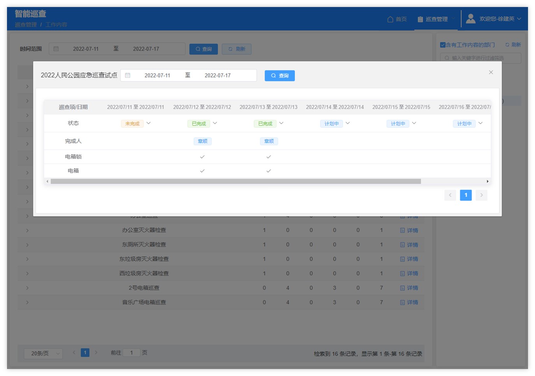Toggle 含有工作内容的部门 checkbox
This screenshot has width=535, height=376.
tap(443, 45)
